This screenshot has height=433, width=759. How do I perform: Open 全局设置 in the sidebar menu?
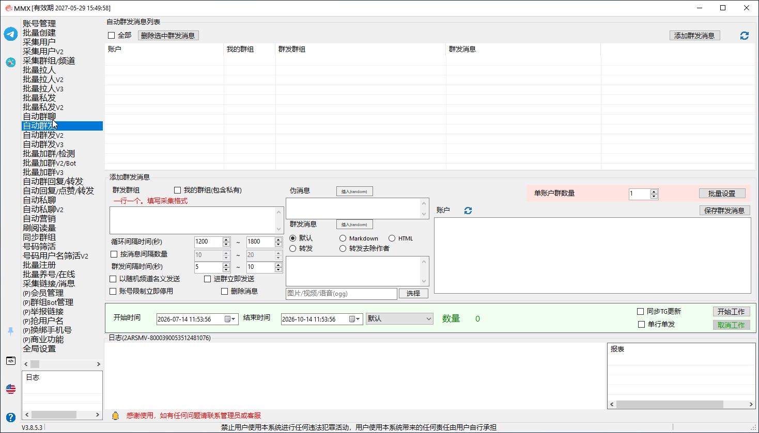point(39,349)
